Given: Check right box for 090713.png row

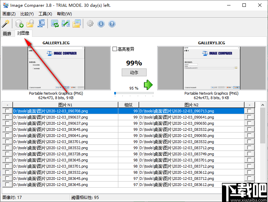Looking at the screenshot, I should [x=249, y=111].
